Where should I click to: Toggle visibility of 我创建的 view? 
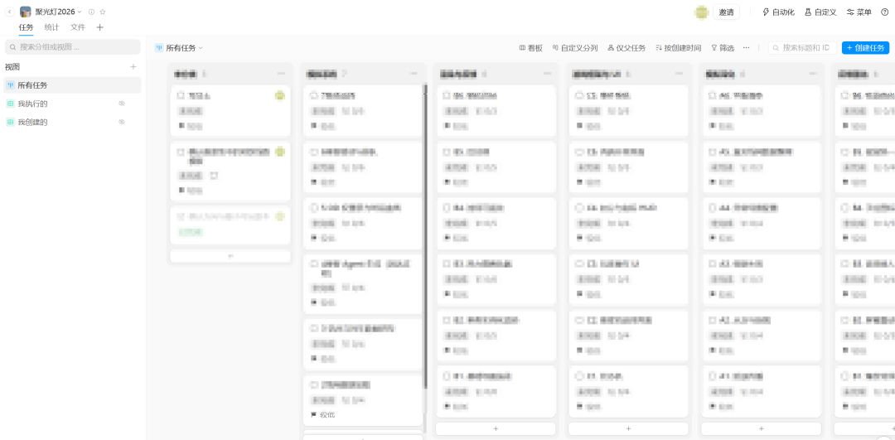(x=122, y=122)
